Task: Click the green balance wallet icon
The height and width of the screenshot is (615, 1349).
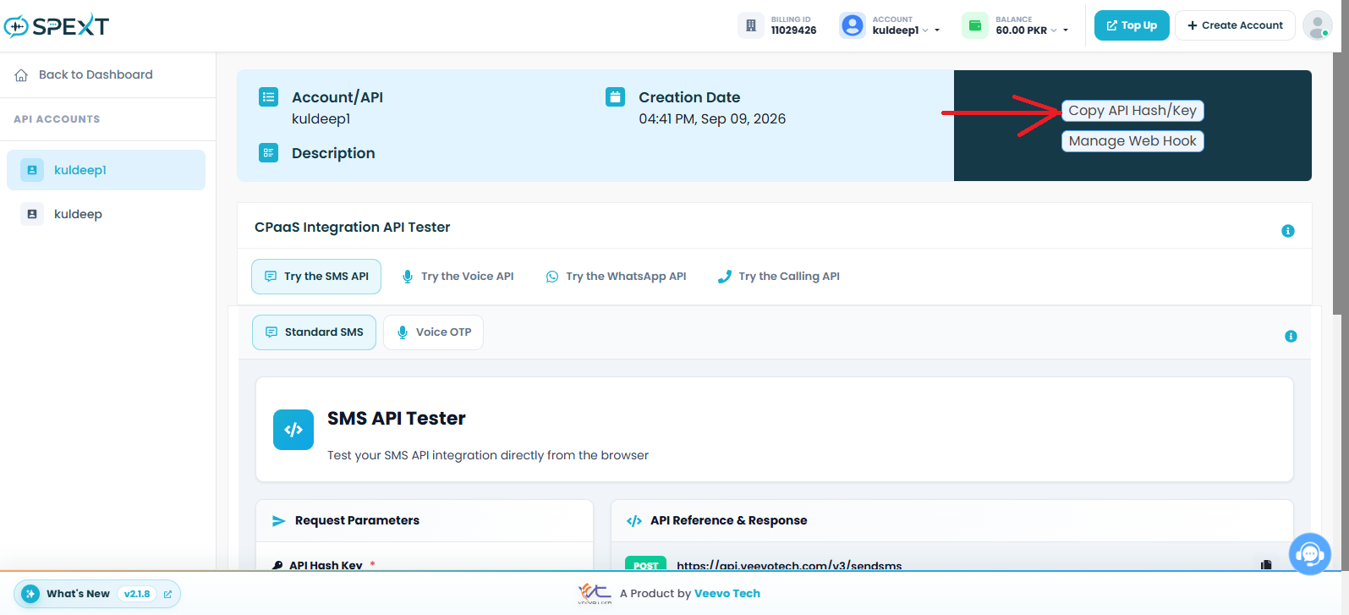Action: coord(975,25)
